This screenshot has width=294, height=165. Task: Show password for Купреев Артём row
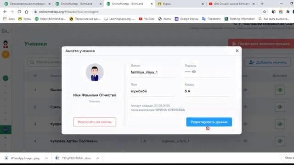(245, 141)
